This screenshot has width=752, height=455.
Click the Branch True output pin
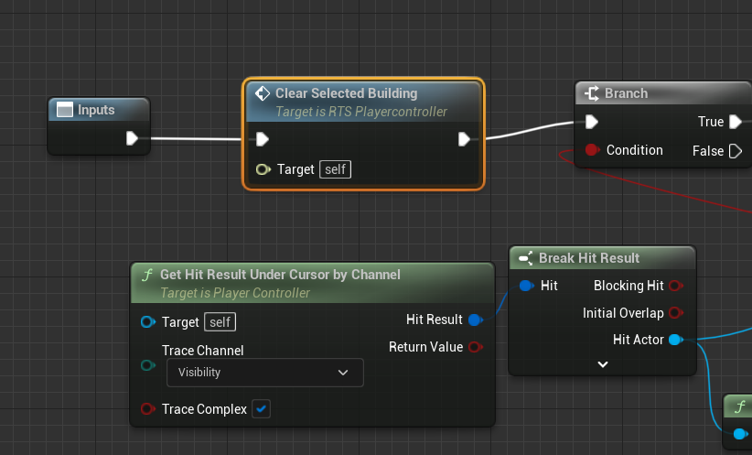pos(736,122)
